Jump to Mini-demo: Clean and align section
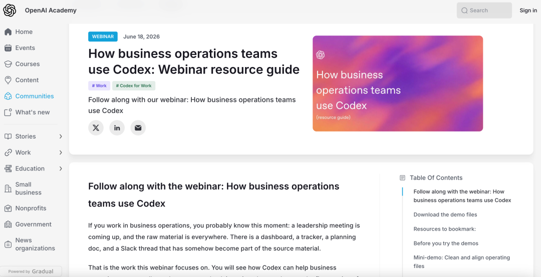This screenshot has width=541, height=277. point(462,262)
